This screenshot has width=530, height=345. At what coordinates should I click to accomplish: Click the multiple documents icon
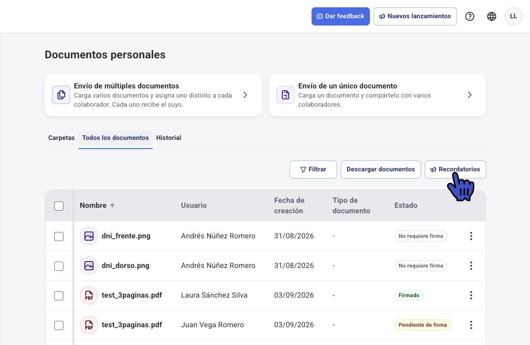click(61, 95)
